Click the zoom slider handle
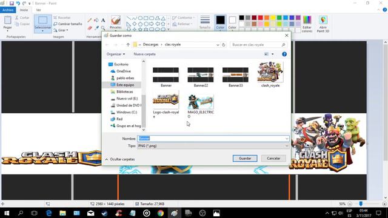 pos(361,203)
